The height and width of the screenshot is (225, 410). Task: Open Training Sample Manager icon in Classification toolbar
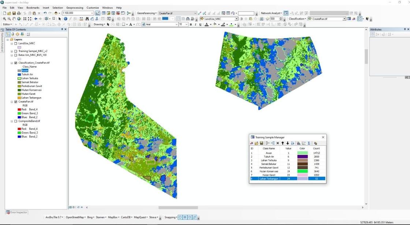(349, 19)
